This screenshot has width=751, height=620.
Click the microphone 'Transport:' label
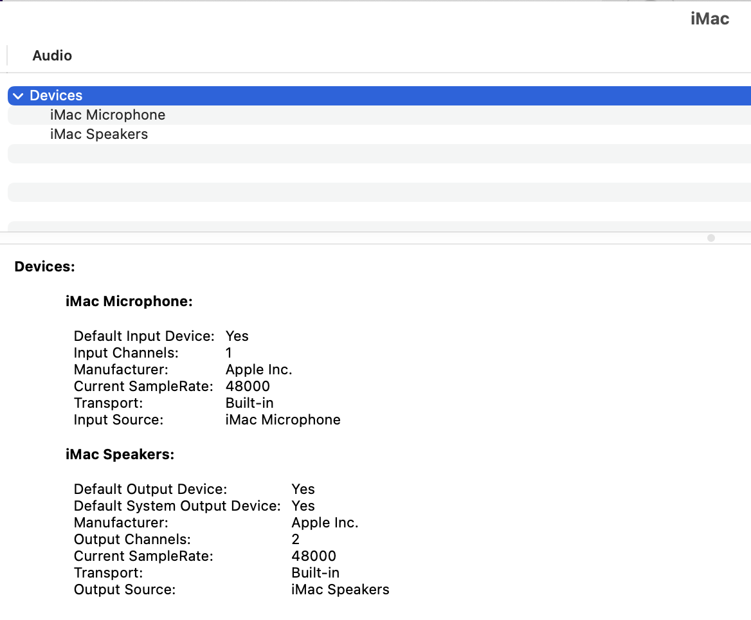pyautogui.click(x=108, y=403)
